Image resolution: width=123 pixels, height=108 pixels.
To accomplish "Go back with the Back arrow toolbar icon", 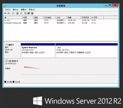I will [5, 13].
